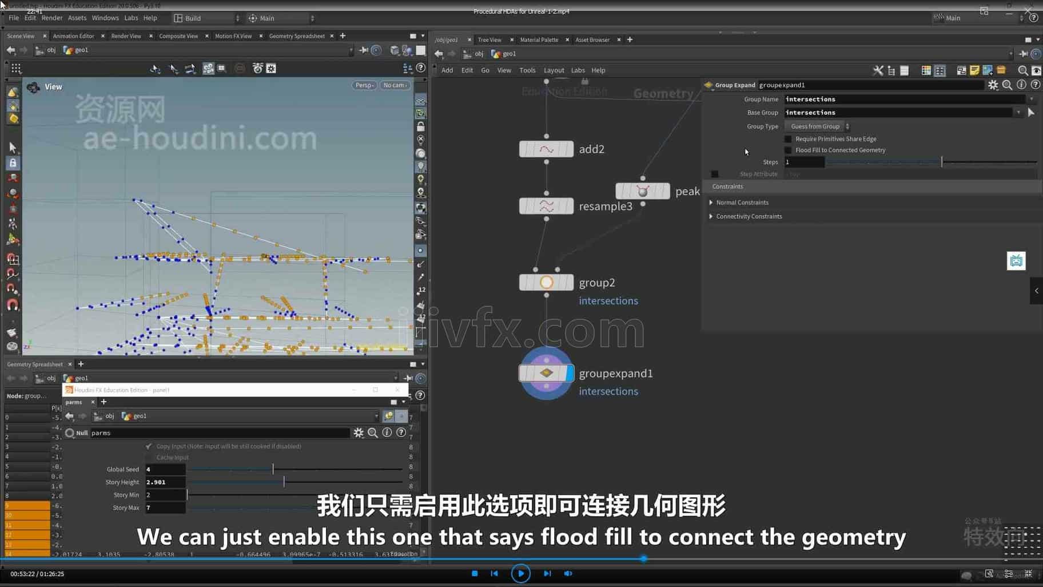Select the add2 node in network
1043x587 pixels.
[546, 149]
